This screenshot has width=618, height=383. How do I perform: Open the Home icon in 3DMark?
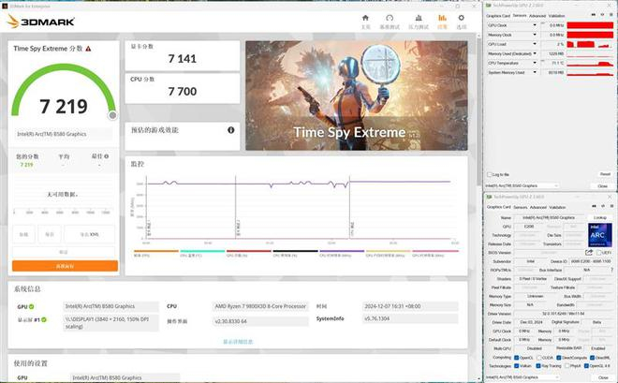(x=363, y=16)
